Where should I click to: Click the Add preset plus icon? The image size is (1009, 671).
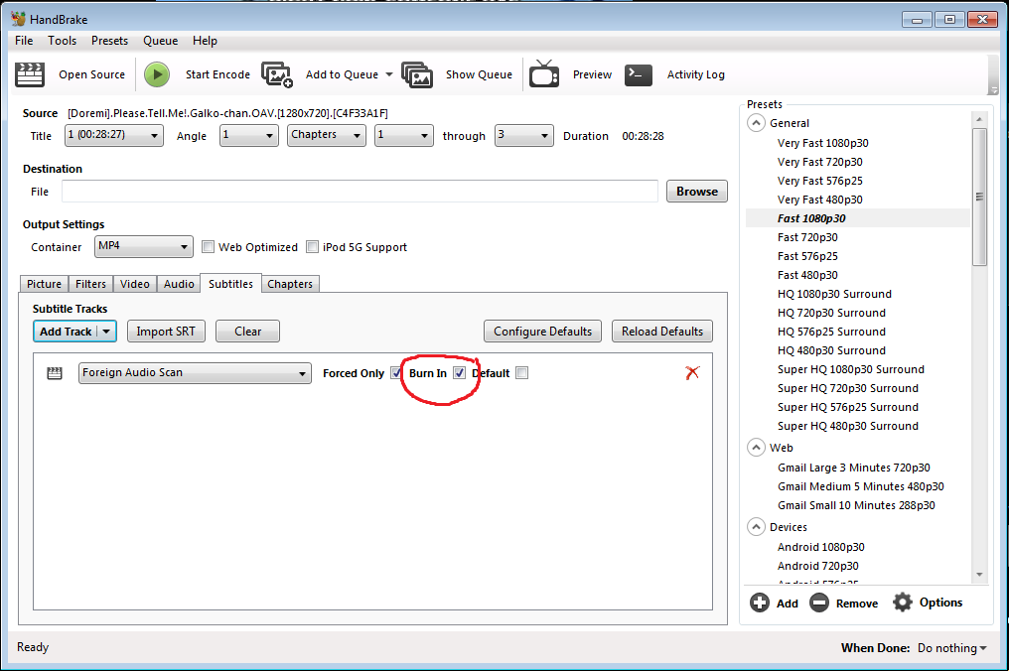(760, 603)
